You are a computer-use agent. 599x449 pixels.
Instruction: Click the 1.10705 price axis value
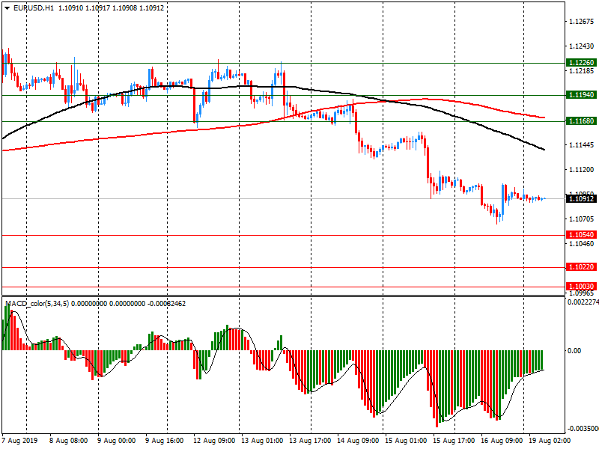(x=582, y=219)
